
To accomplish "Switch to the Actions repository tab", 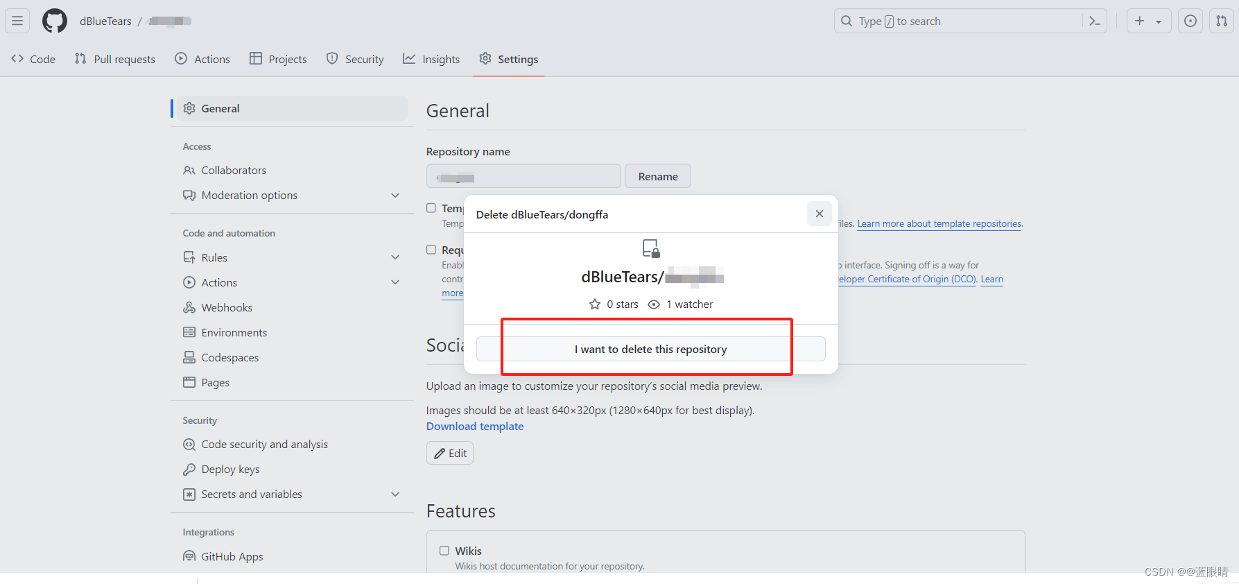I will coord(202,59).
